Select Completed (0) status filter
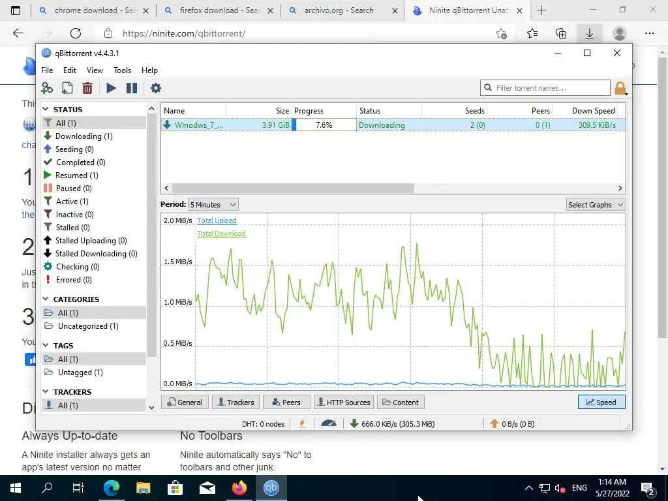The image size is (668, 501). coord(80,162)
